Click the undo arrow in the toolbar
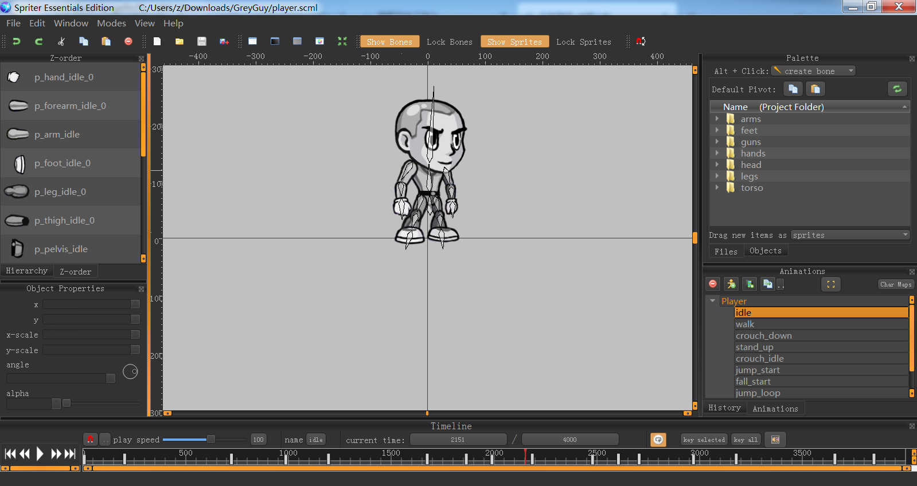 [x=17, y=41]
